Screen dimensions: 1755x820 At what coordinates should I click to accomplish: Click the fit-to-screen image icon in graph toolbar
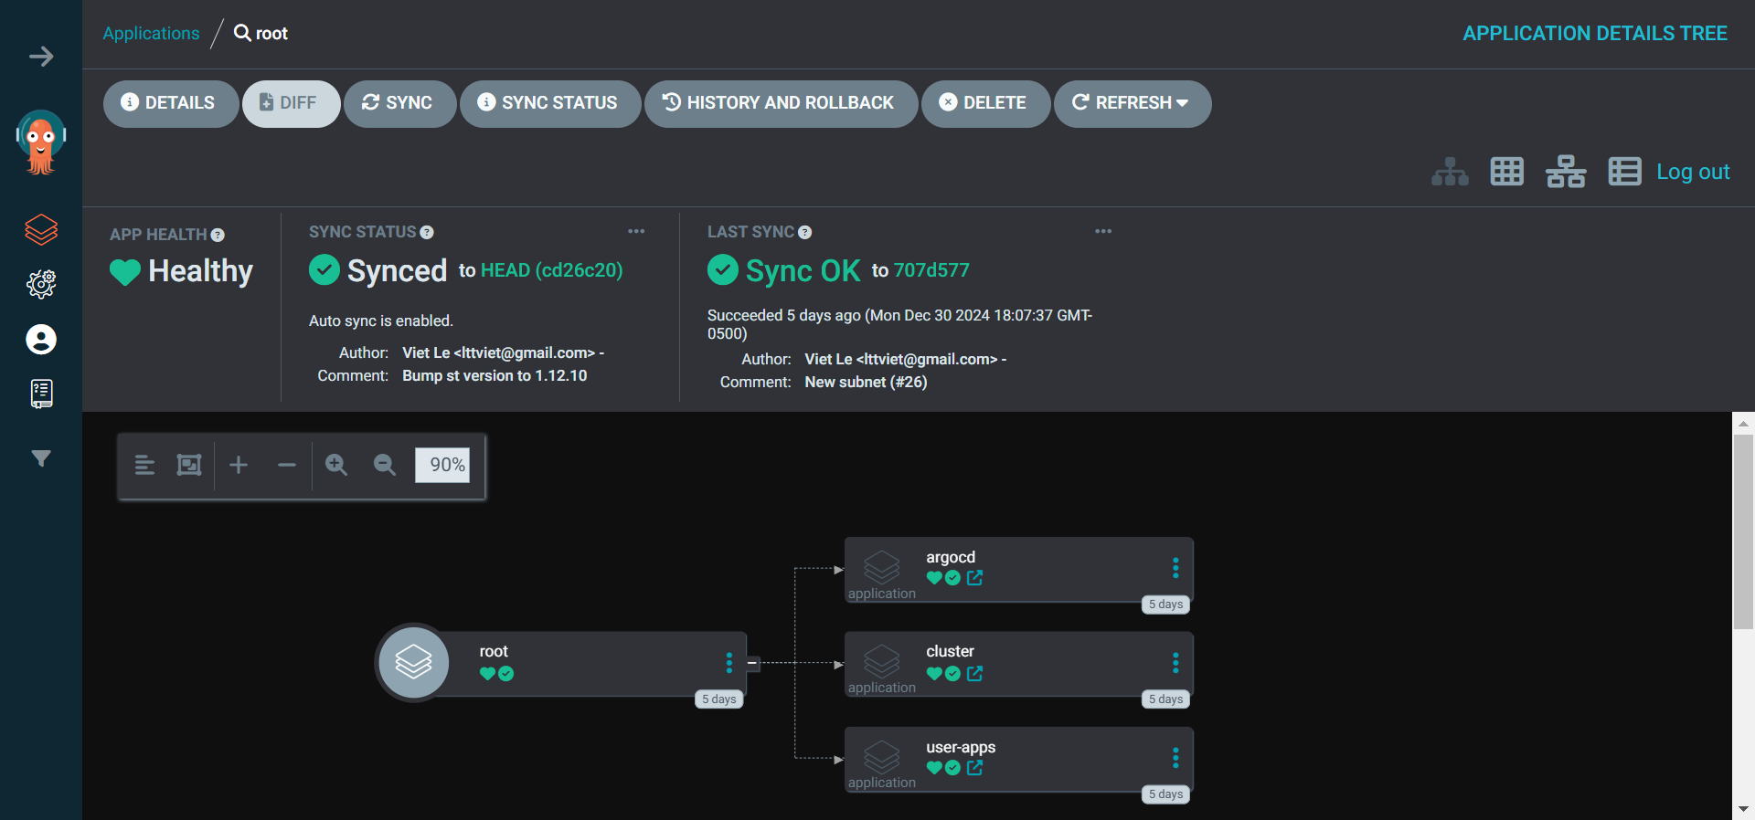[189, 465]
